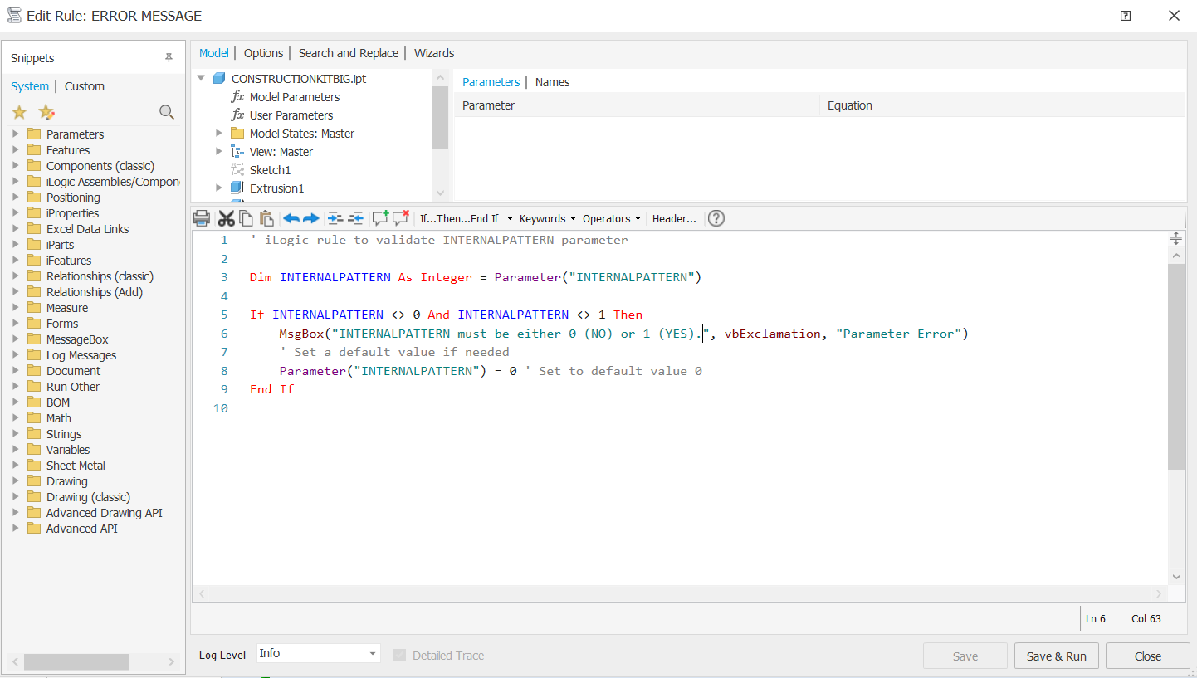This screenshot has height=678, width=1197.
Task: Comment out selected lines
Action: pos(381,218)
